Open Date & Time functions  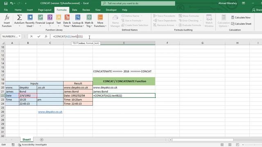point(67,21)
